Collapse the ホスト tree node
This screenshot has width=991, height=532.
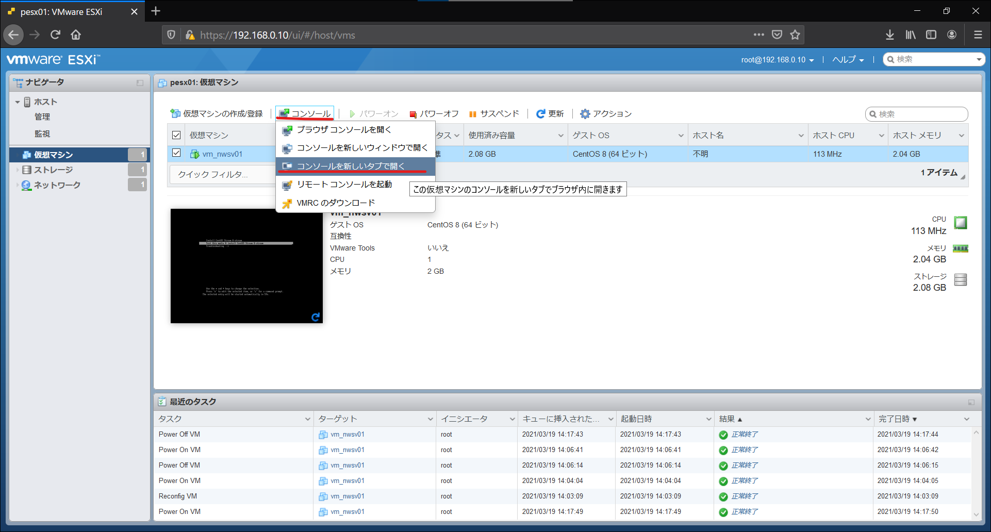pos(18,102)
